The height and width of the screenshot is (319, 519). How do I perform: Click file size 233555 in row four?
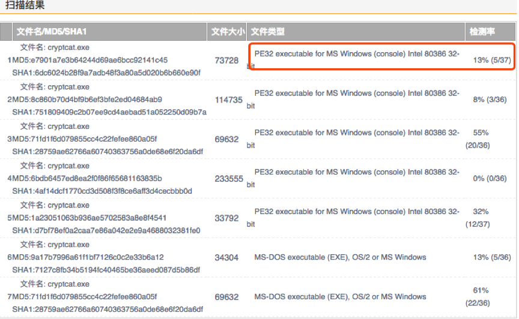click(229, 179)
